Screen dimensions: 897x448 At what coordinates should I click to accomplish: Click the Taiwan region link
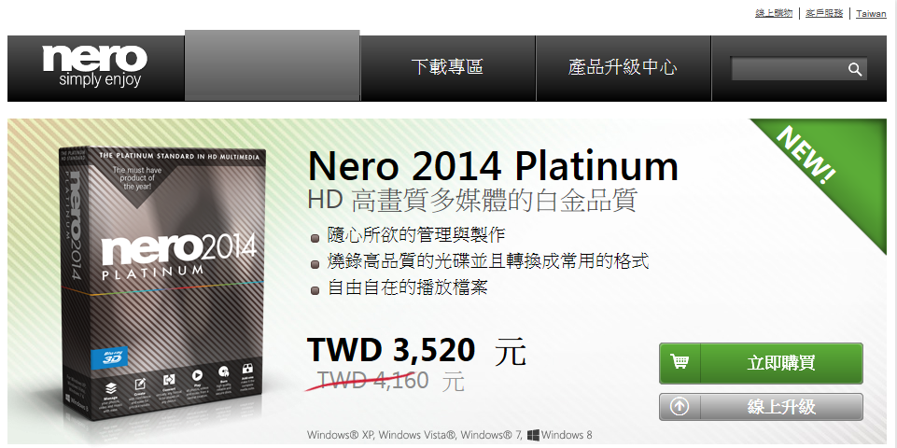(x=871, y=14)
